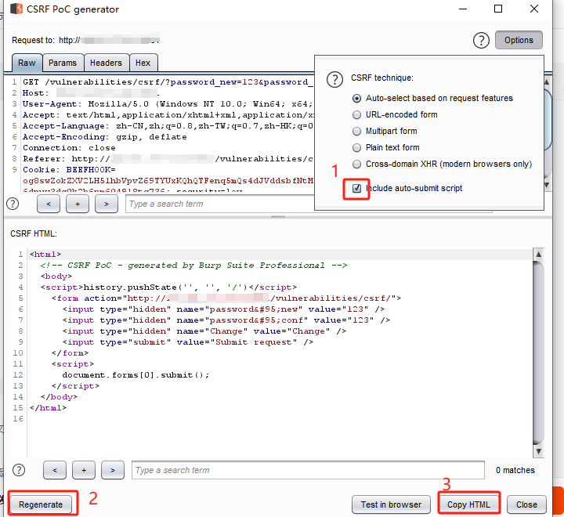This screenshot has height=517, width=564.
Task: Click the form action line in CSRF HTML
Action: tap(226, 298)
